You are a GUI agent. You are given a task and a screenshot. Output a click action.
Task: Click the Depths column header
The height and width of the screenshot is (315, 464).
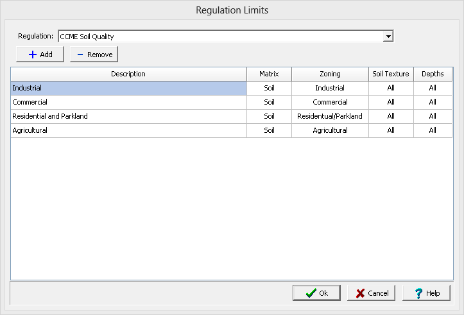[433, 74]
